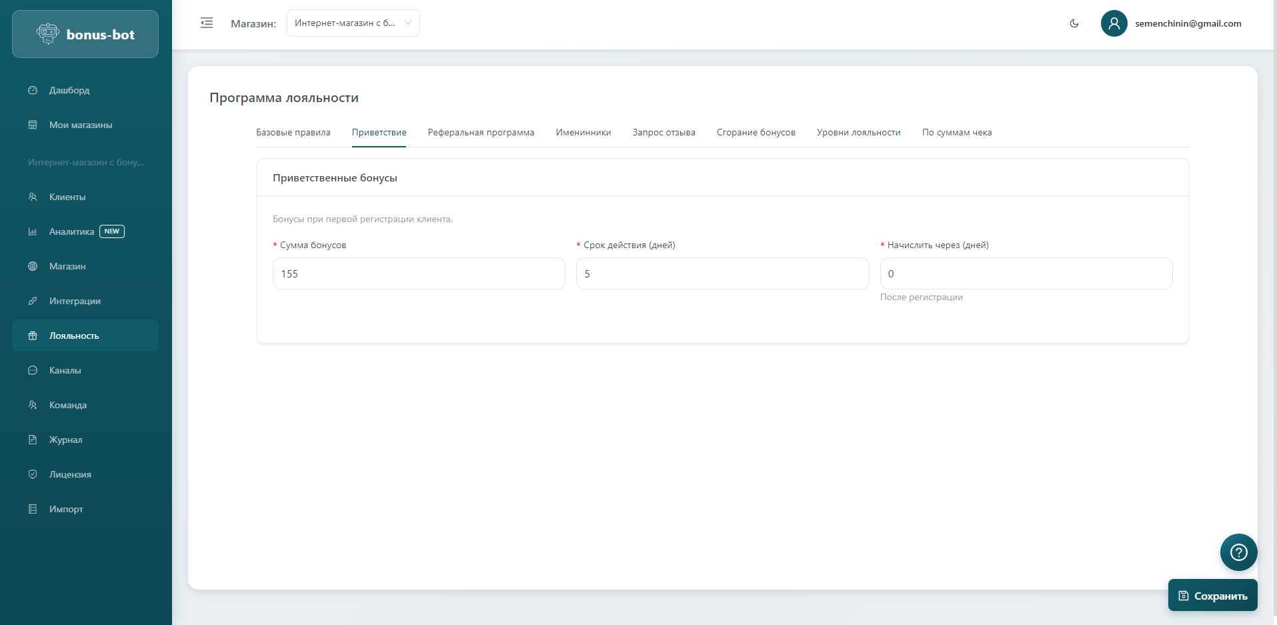The height and width of the screenshot is (625, 1277).
Task: Click the bonus-bot logo
Action: [85, 35]
